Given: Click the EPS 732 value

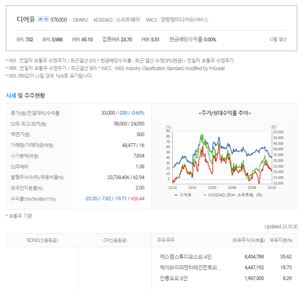Looking at the screenshot, I should (25, 40).
